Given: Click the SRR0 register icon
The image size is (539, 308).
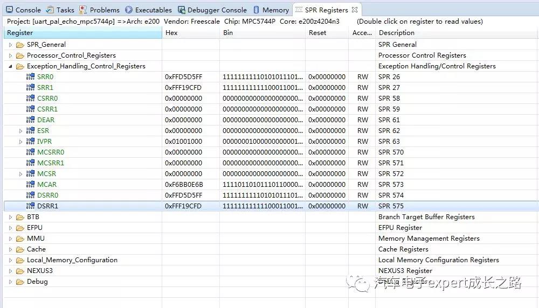Looking at the screenshot, I should (x=31, y=77).
